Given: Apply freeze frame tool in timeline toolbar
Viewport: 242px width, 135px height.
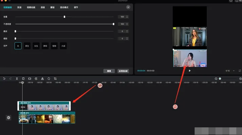Looking at the screenshot, I should (x=30, y=79).
